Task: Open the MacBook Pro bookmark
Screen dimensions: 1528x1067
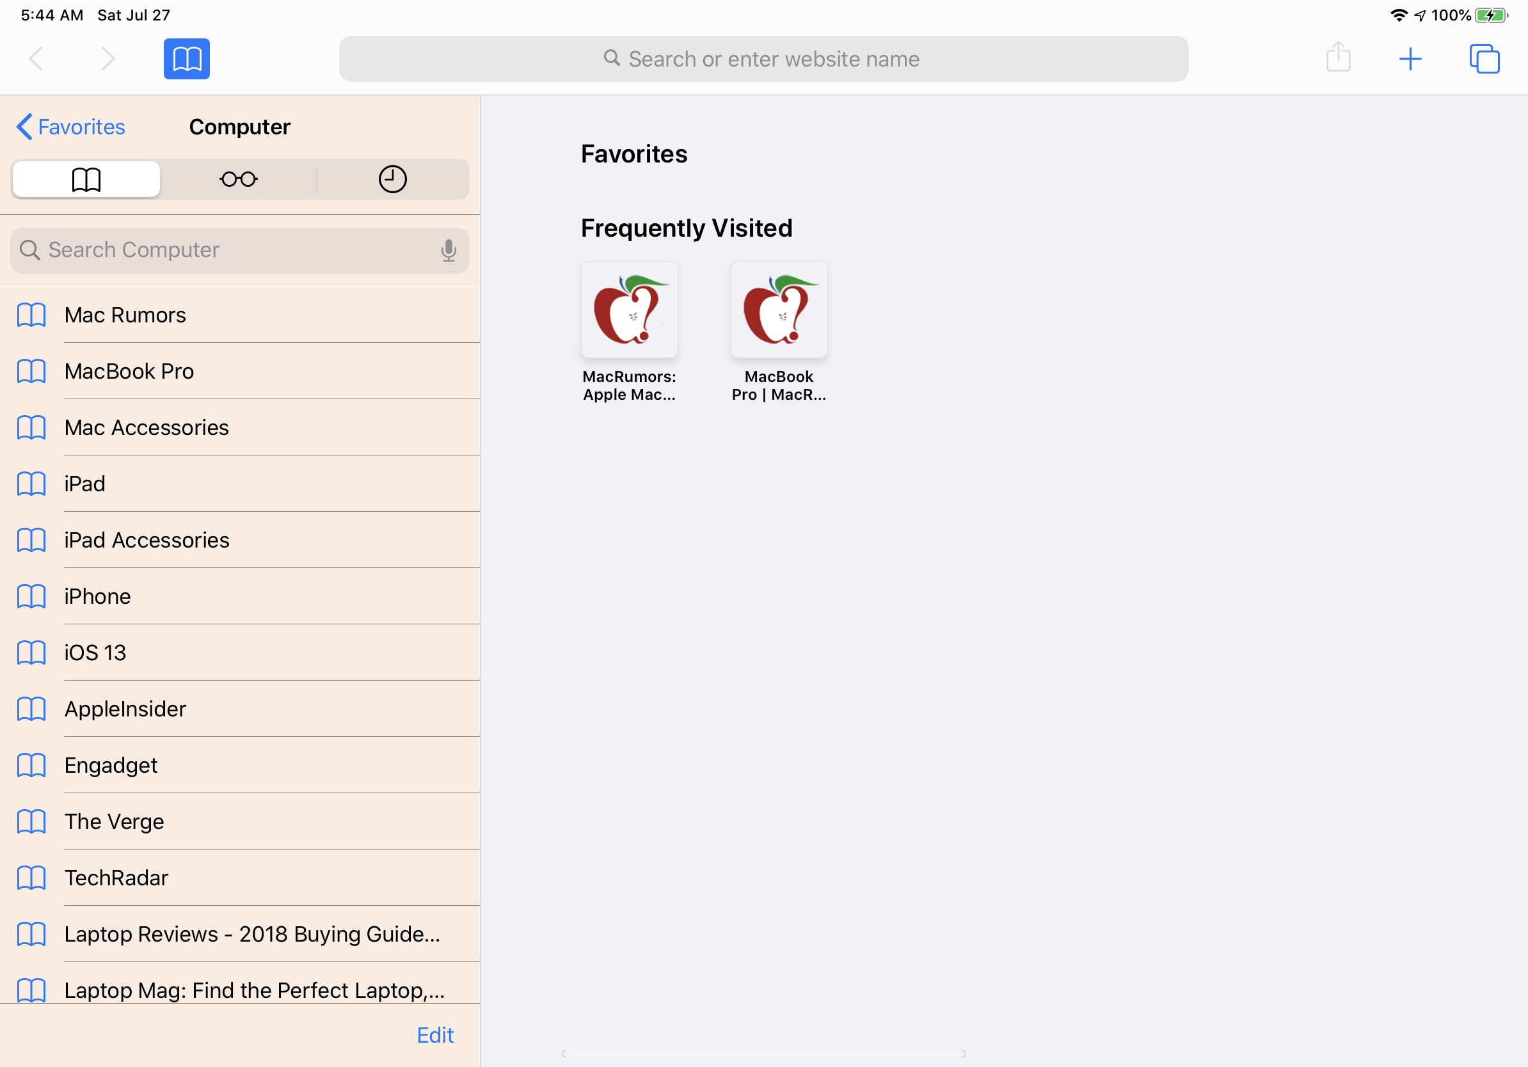Action: (129, 371)
